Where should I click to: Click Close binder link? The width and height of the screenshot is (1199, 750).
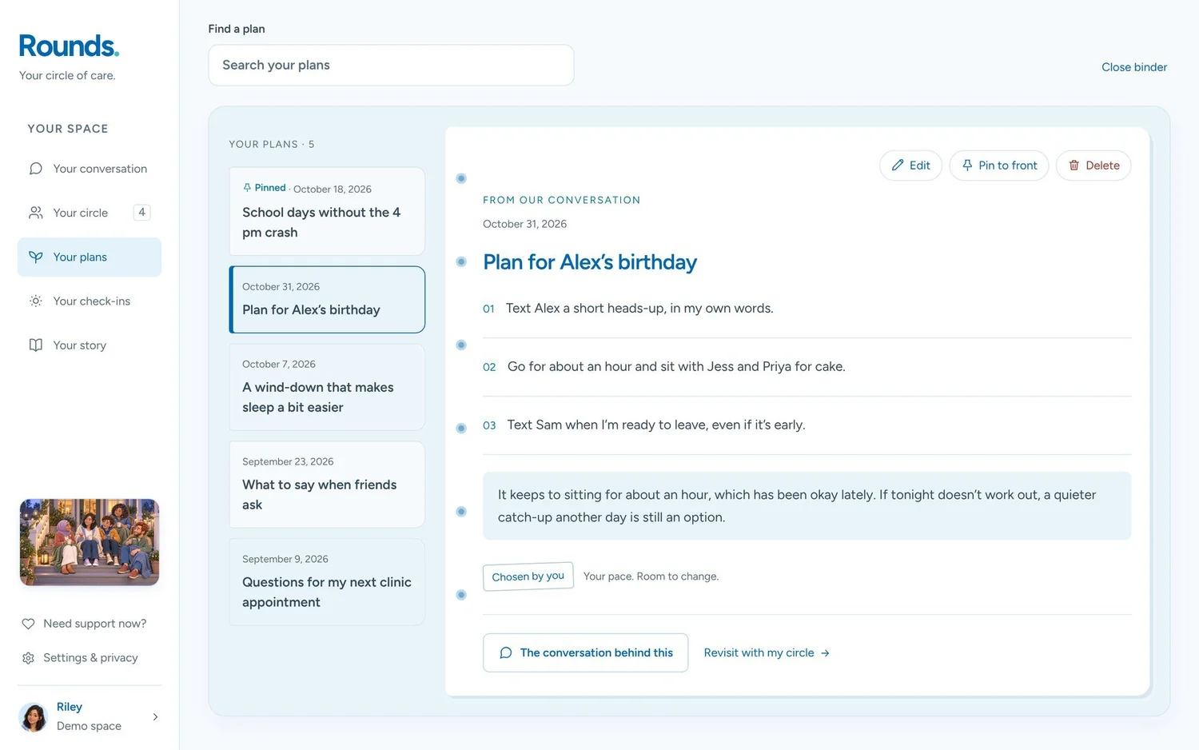(1134, 67)
